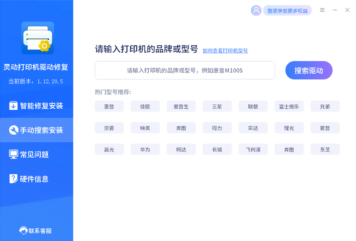Click the user avatar icon

tap(256, 10)
